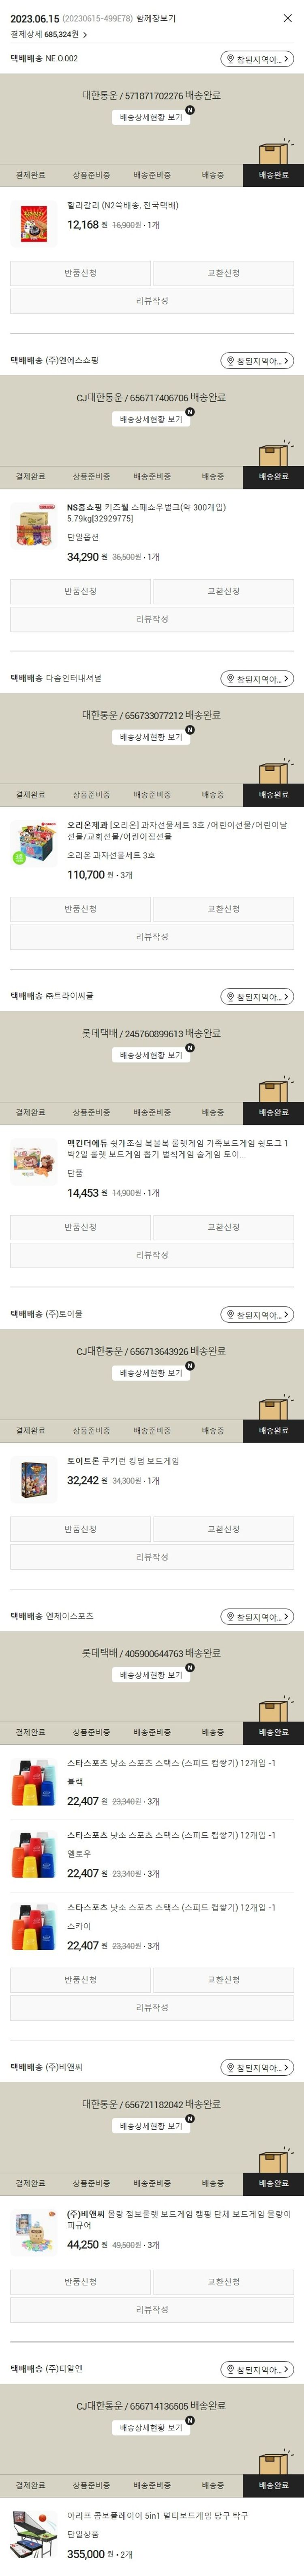This screenshot has width=304, height=2576.
Task: Select 배송완료 step under 대한통운 656733077212
Action: coord(273,795)
